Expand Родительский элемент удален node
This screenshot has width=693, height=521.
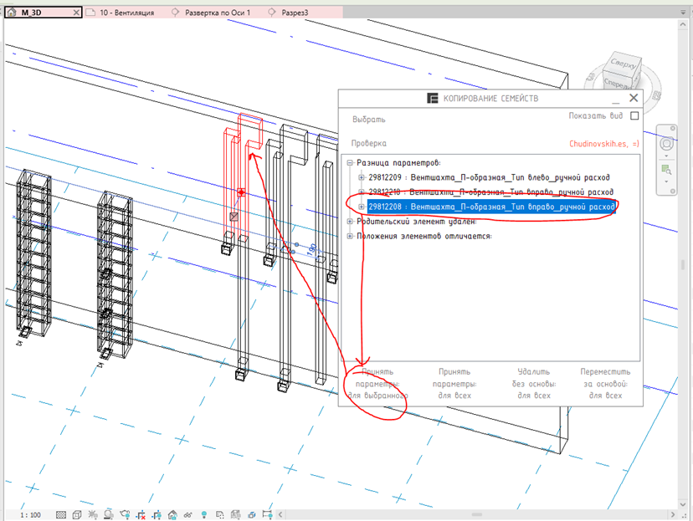point(350,222)
